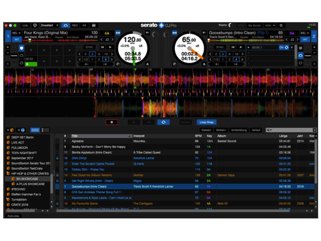Toggle deck 1 keylock music note icon
321x241 pixels.
[x=107, y=39]
